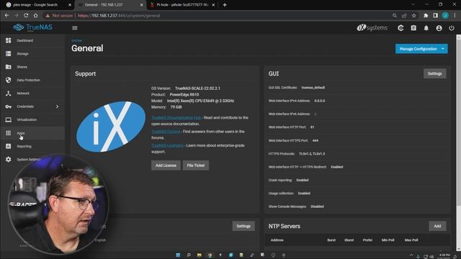Open GUI Settings button
461x259 pixels.
pyautogui.click(x=434, y=73)
